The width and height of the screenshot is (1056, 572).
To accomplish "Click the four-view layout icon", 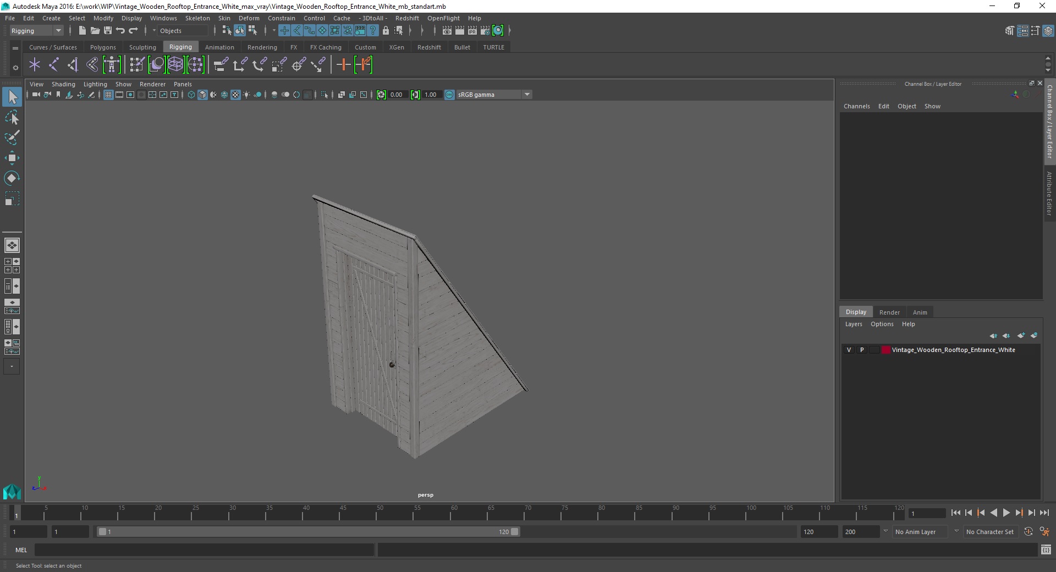I will pos(12,266).
